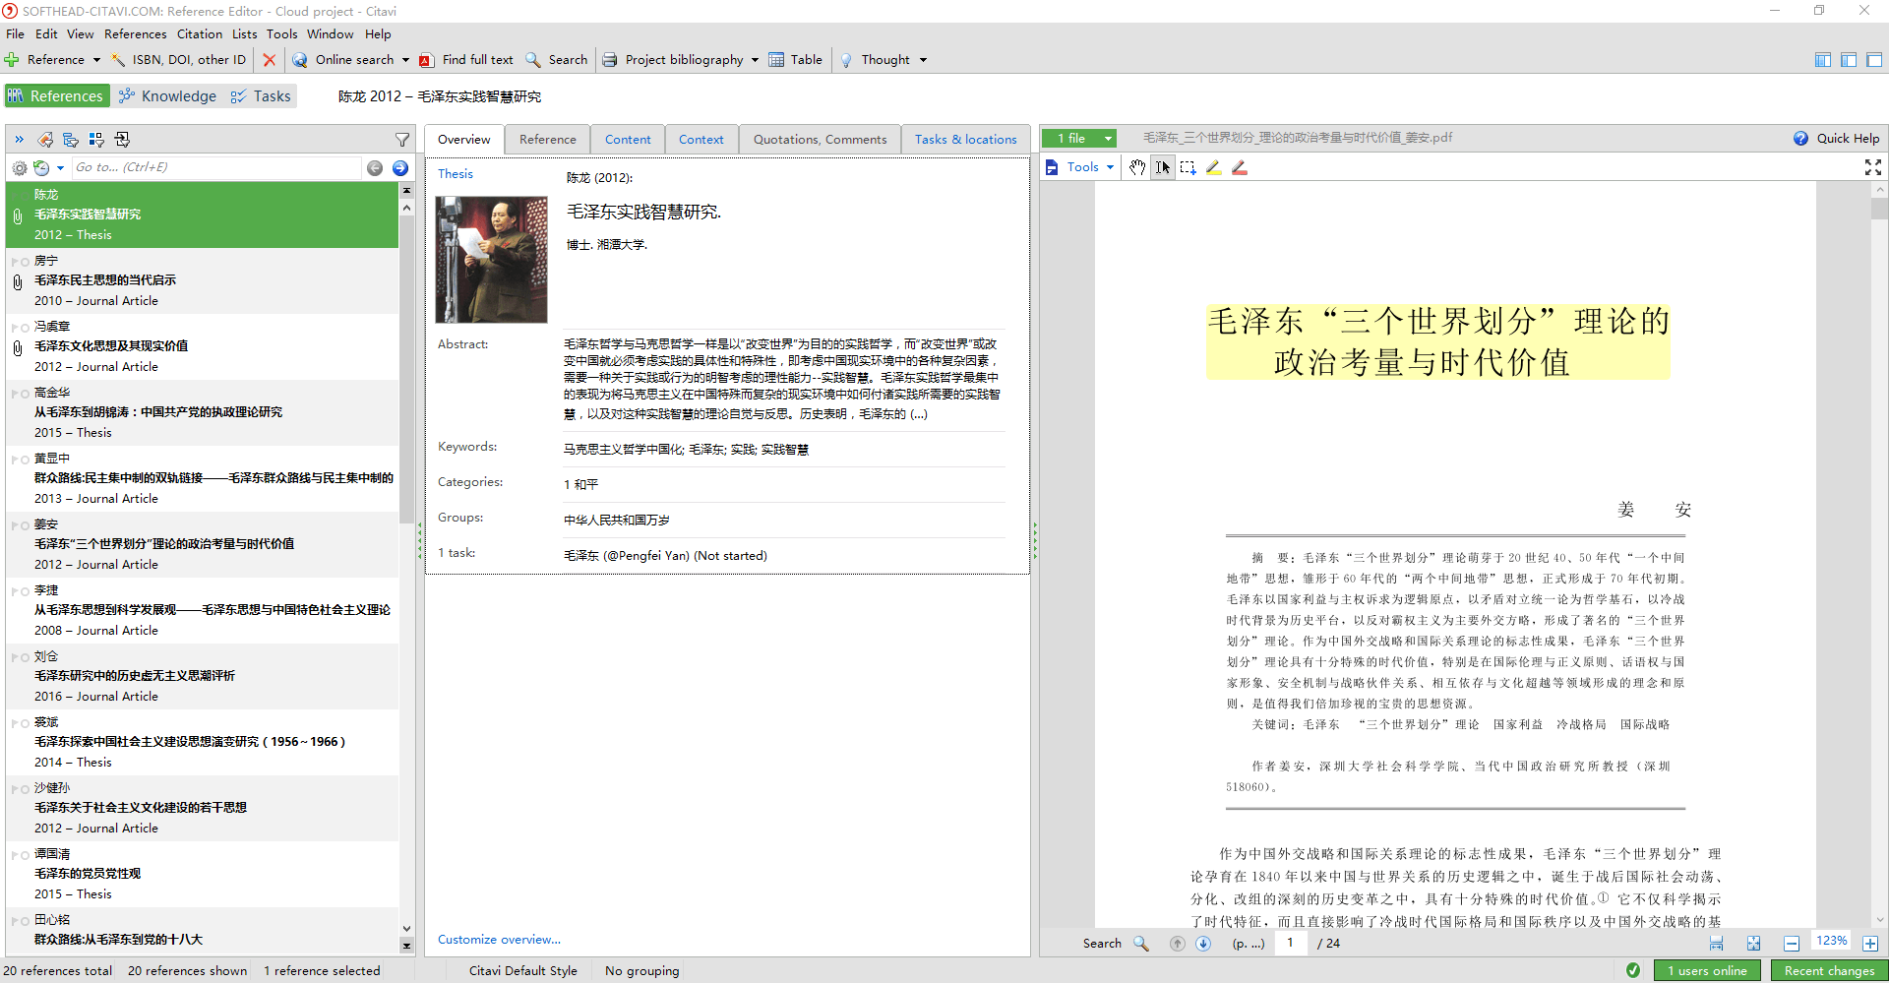Select the image selection rectangle tool
The width and height of the screenshot is (1889, 983).
[1188, 167]
